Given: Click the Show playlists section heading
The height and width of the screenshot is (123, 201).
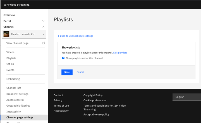Looking at the screenshot, I should click(71, 48).
